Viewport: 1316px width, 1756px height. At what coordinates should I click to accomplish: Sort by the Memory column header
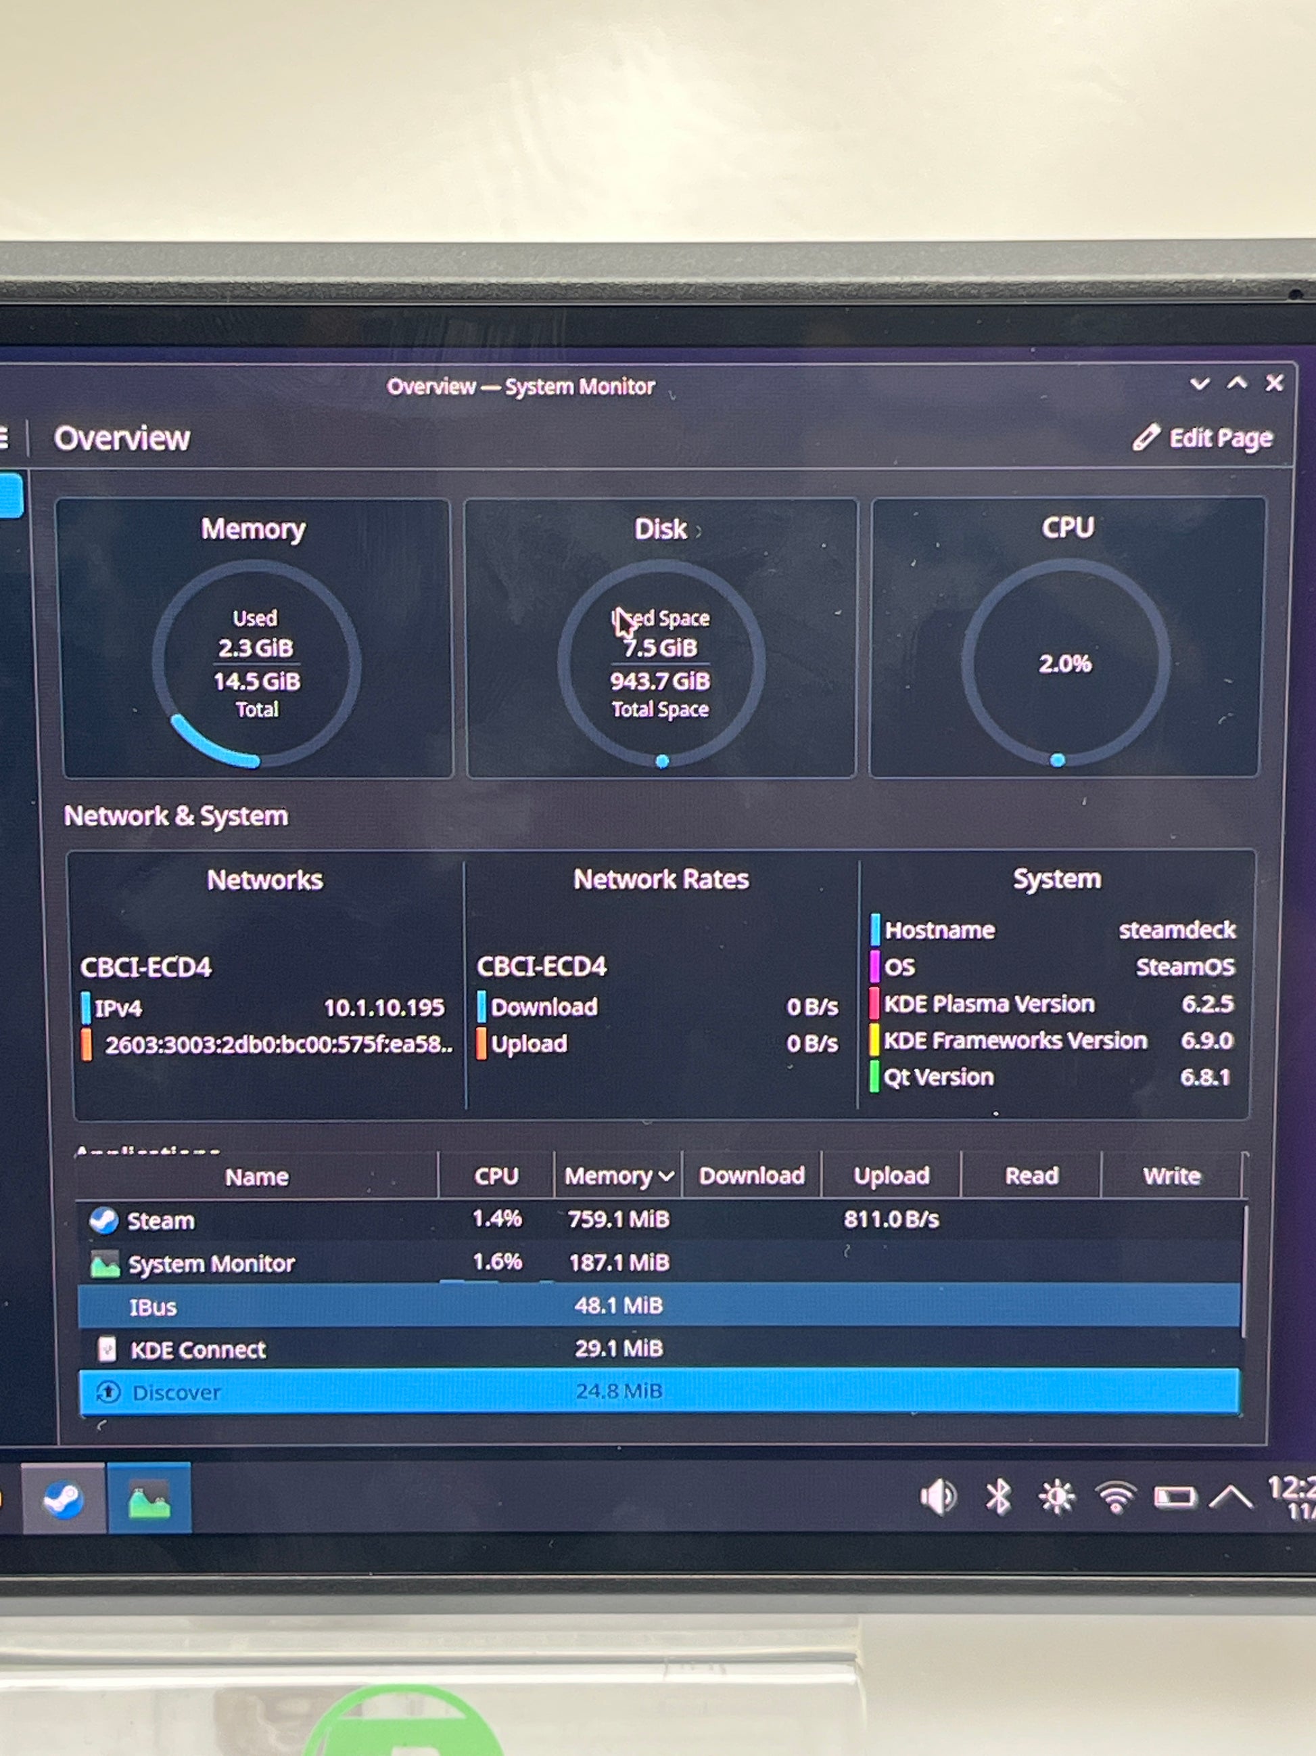618,1175
